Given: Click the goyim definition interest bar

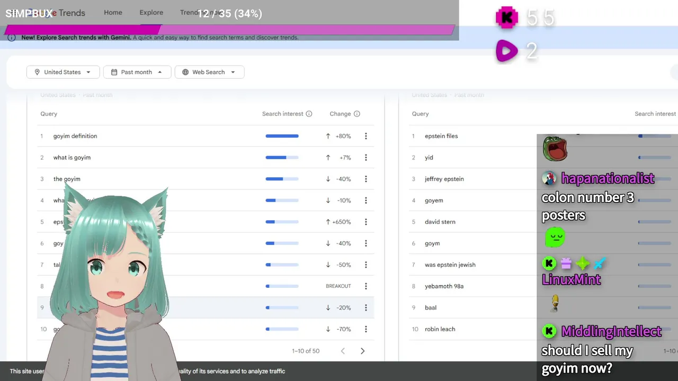Looking at the screenshot, I should (x=282, y=136).
